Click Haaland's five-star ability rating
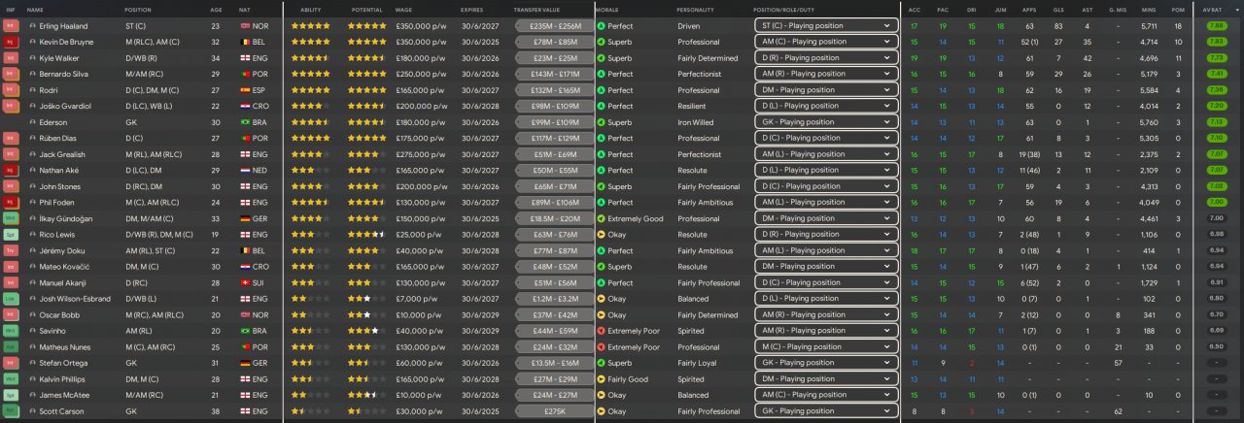 point(311,26)
